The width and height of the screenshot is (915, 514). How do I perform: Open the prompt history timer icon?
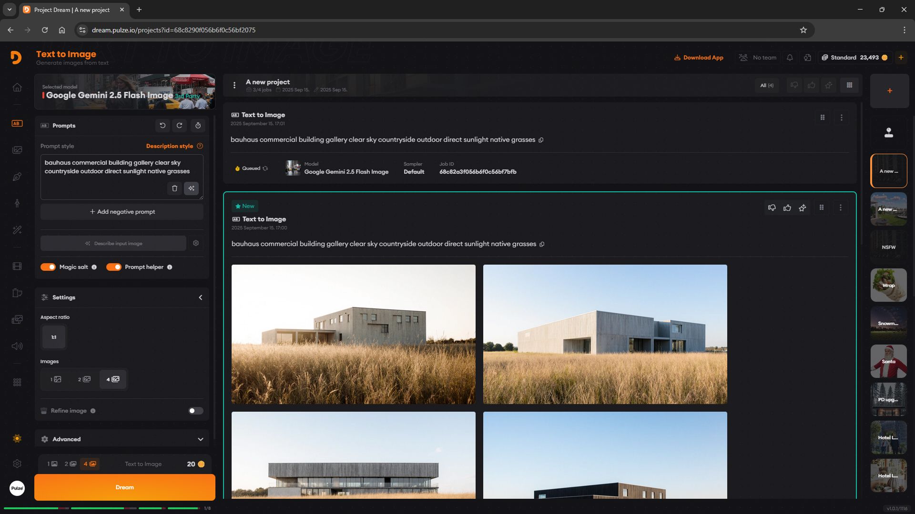click(198, 126)
